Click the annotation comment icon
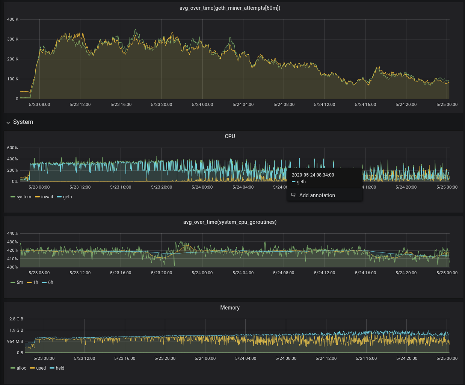 (x=293, y=195)
